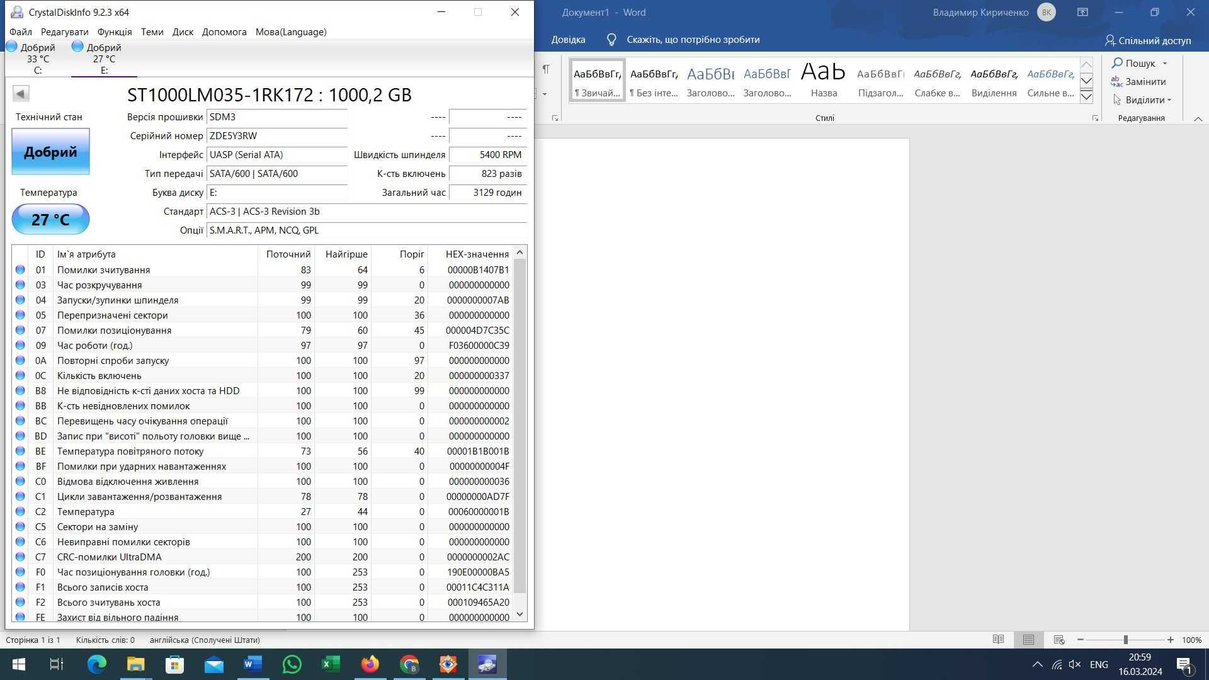Viewport: 1209px width, 680px height.
Task: Click Replace (Замінити) in Word editing group
Action: point(1138,81)
